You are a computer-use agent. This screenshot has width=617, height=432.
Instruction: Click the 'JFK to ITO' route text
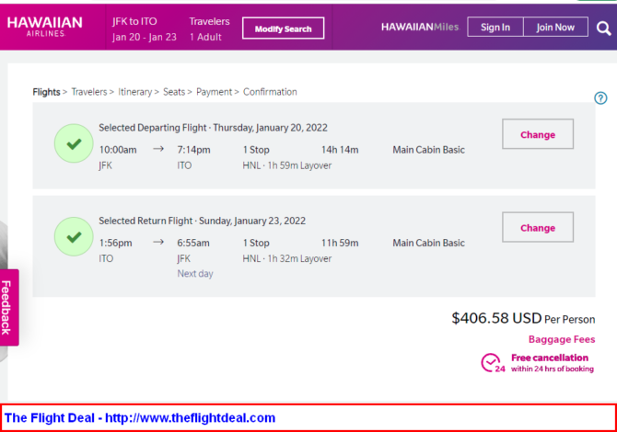134,21
